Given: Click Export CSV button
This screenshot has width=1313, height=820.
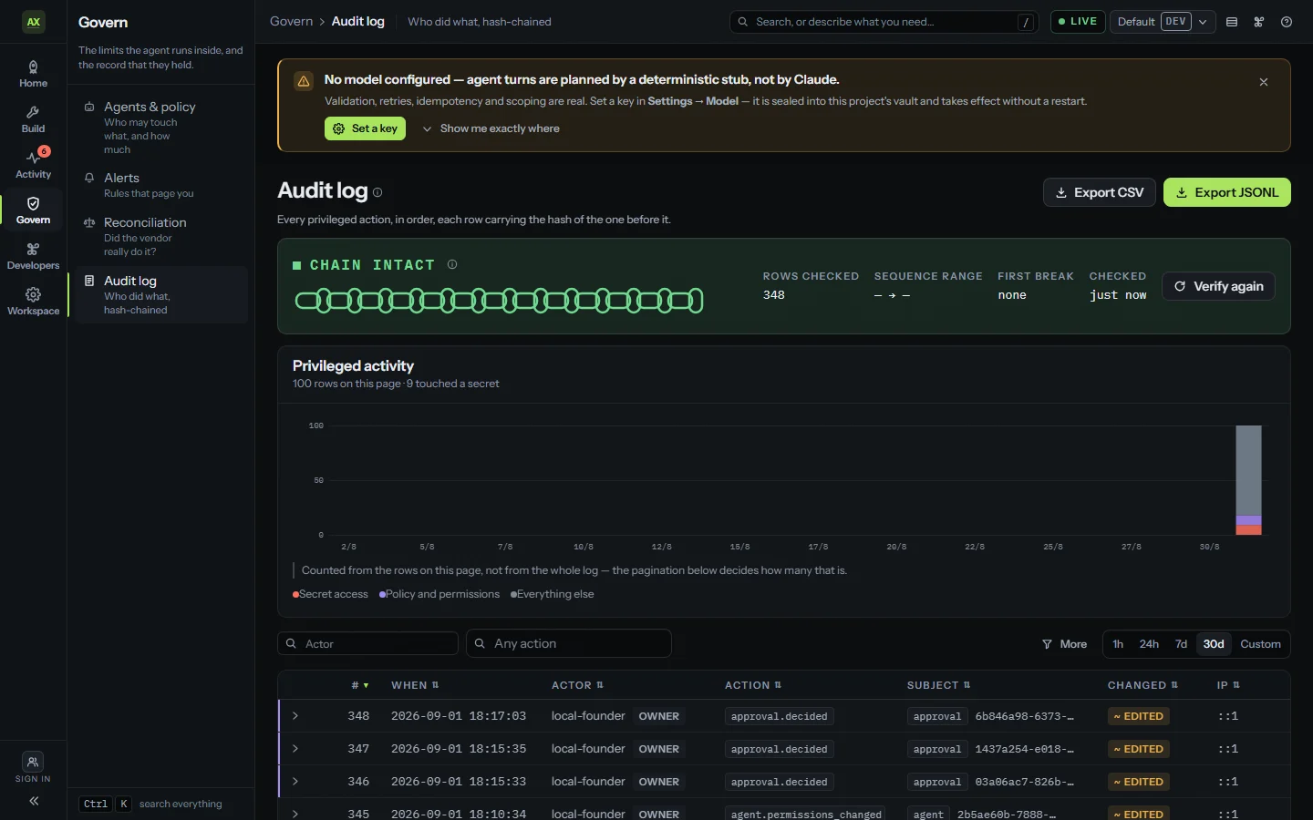Looking at the screenshot, I should 1100,192.
